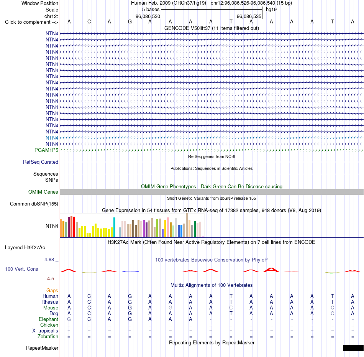Click the 'Zebrafish' alignment row label
The height and width of the screenshot is (357, 364).
pyautogui.click(x=48, y=336)
